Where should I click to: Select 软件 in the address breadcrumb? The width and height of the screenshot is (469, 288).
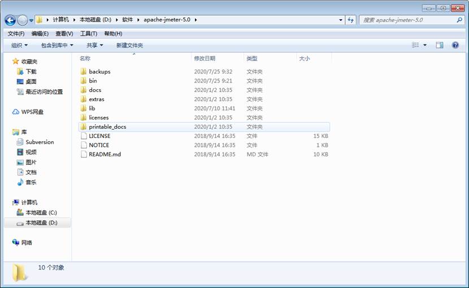point(127,20)
